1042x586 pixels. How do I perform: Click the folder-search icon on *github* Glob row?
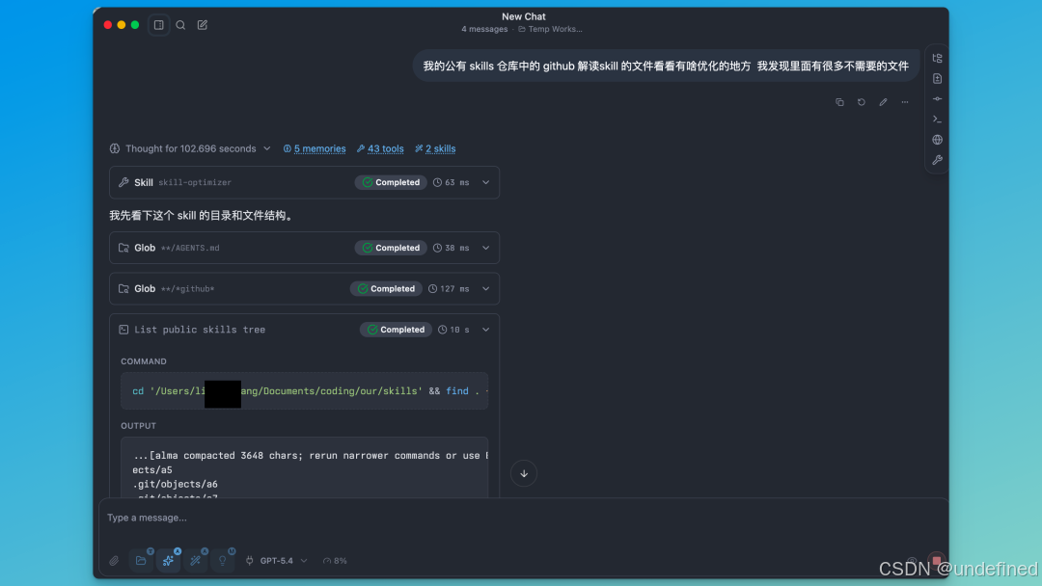123,289
